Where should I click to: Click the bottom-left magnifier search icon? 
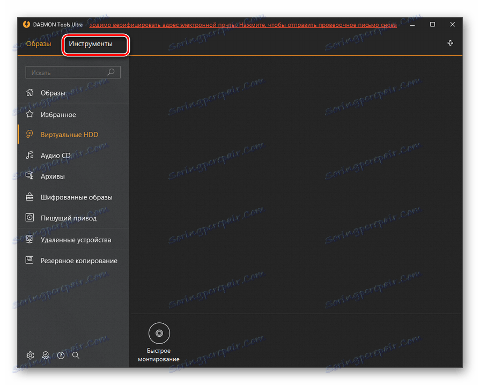[76, 355]
